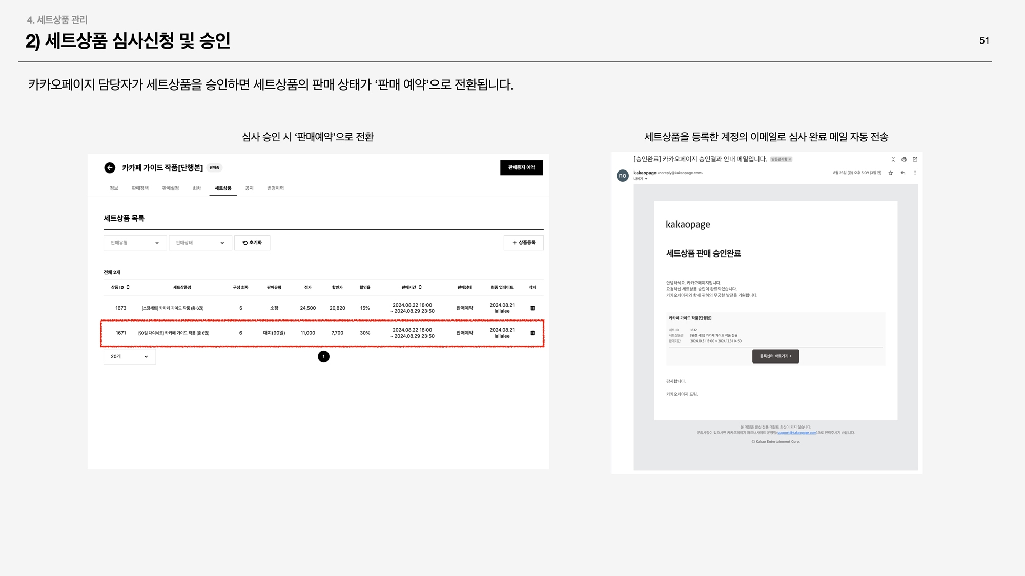Click the 'no' sender avatar
Image resolution: width=1025 pixels, height=576 pixels.
tap(622, 176)
